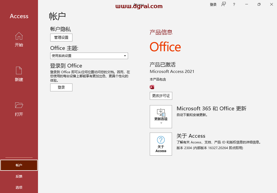The image size is (277, 193).
Task: Click the 关于 Access button
Action: pyautogui.click(x=161, y=144)
